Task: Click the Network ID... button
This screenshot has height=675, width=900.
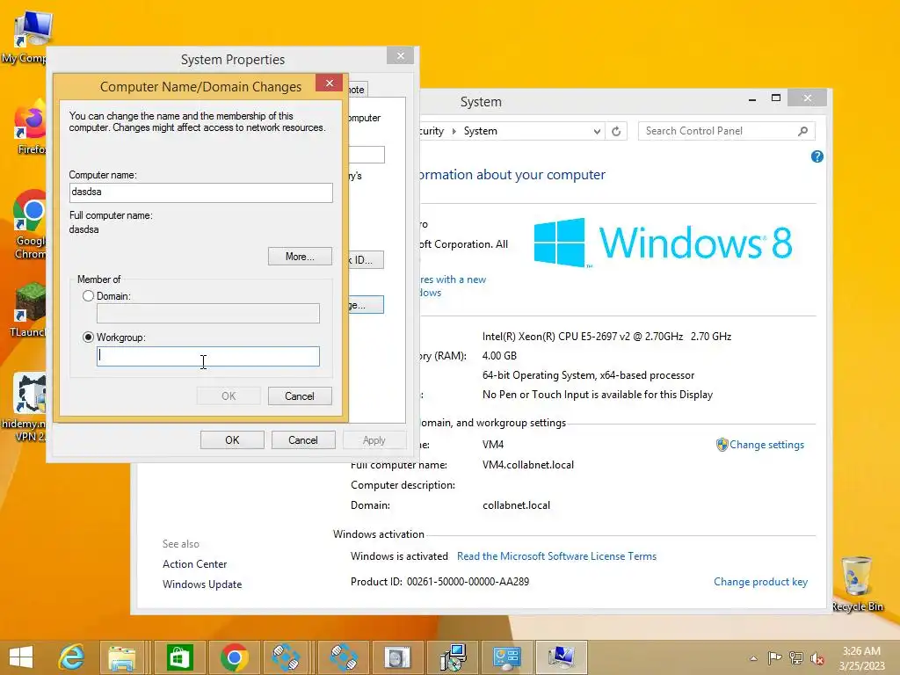Action: 366,260
